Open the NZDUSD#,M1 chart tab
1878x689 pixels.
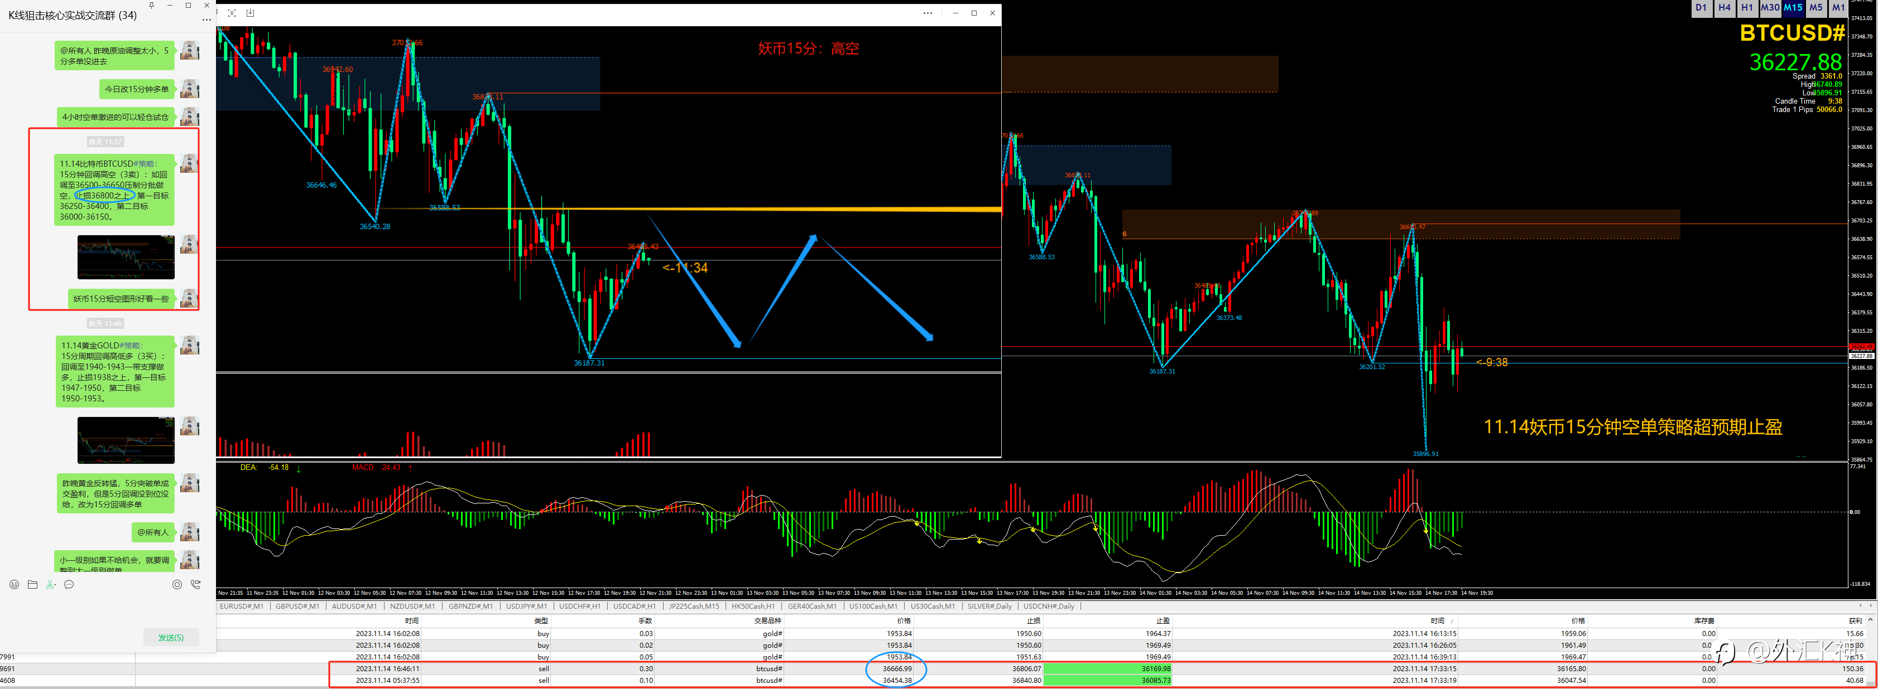coord(412,606)
